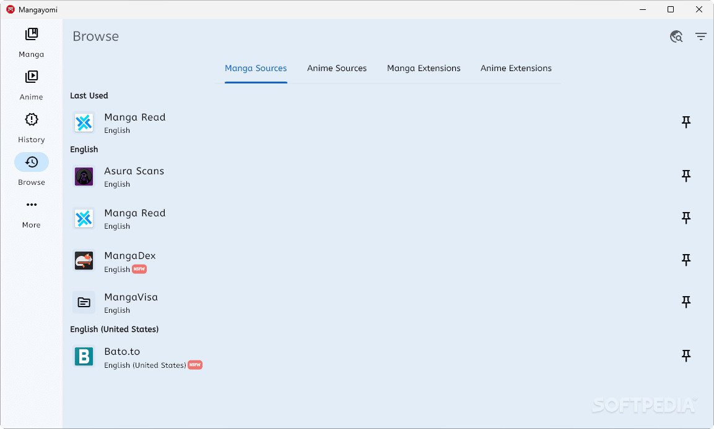Viewport: 714px width, 429px height.
Task: Click the Browse page title
Action: (x=95, y=36)
